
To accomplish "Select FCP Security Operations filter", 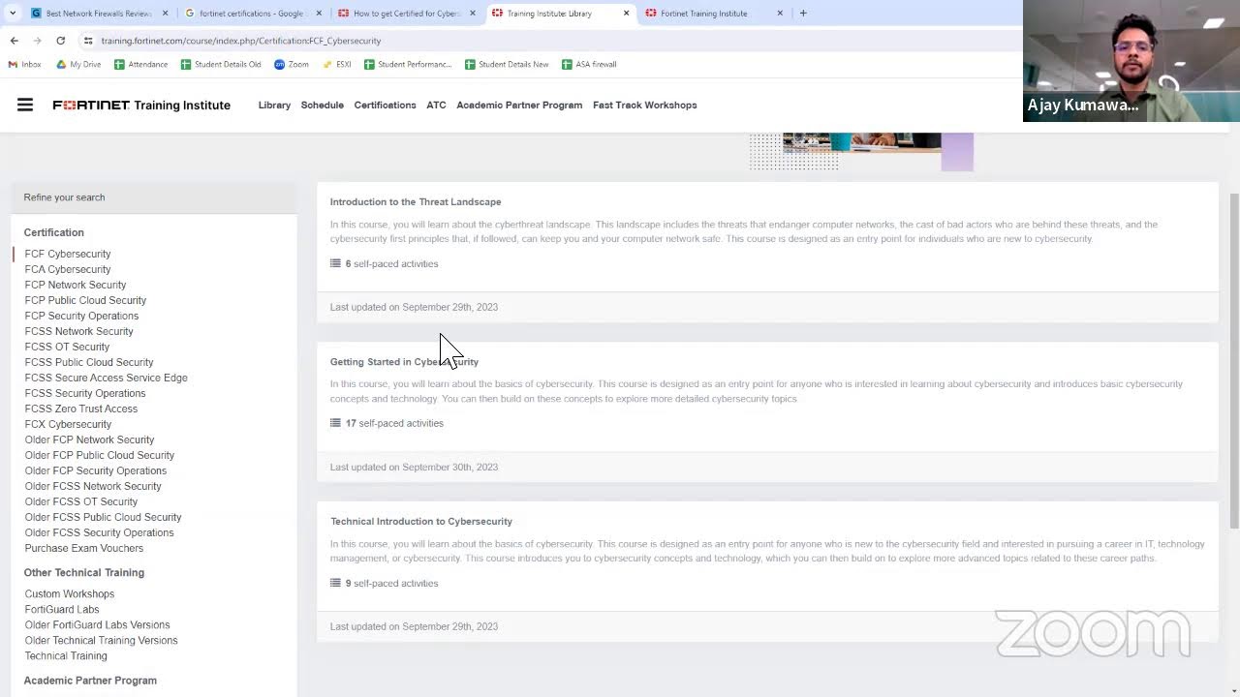I will 81,316.
